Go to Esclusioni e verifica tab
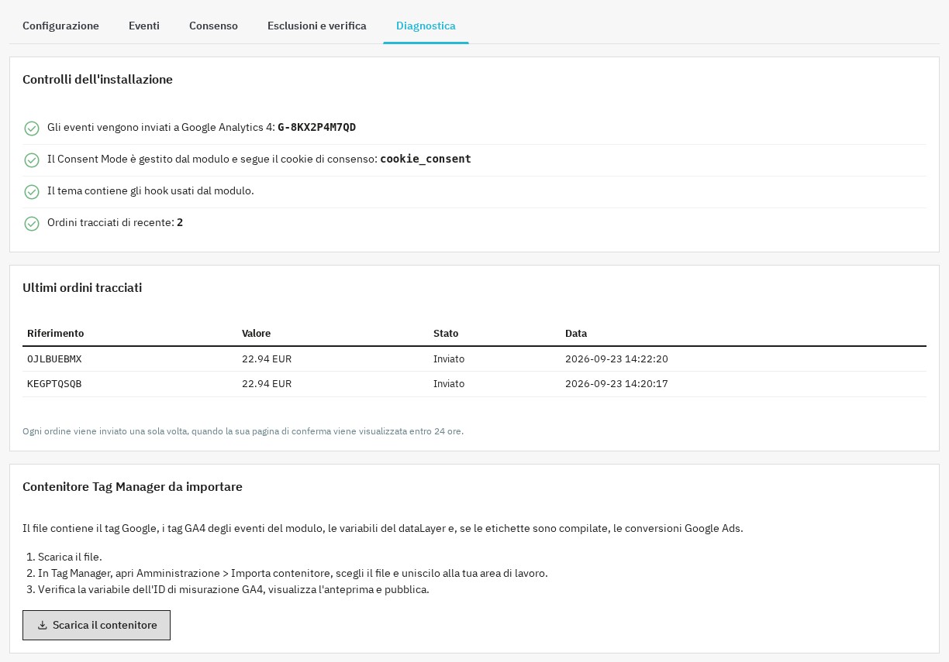Image resolution: width=949 pixels, height=662 pixels. (317, 26)
